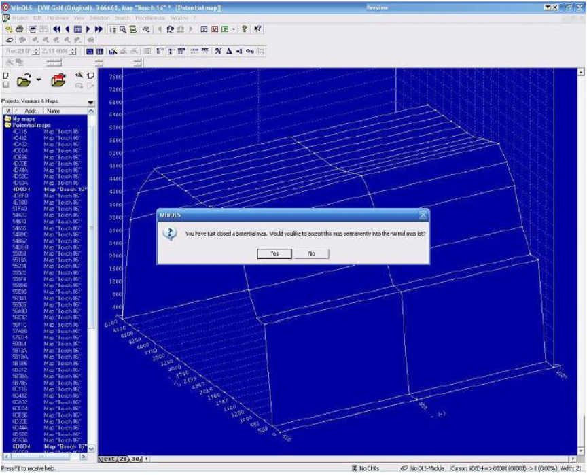Click the delta difference icon
The image size is (587, 475).
coord(229,51)
